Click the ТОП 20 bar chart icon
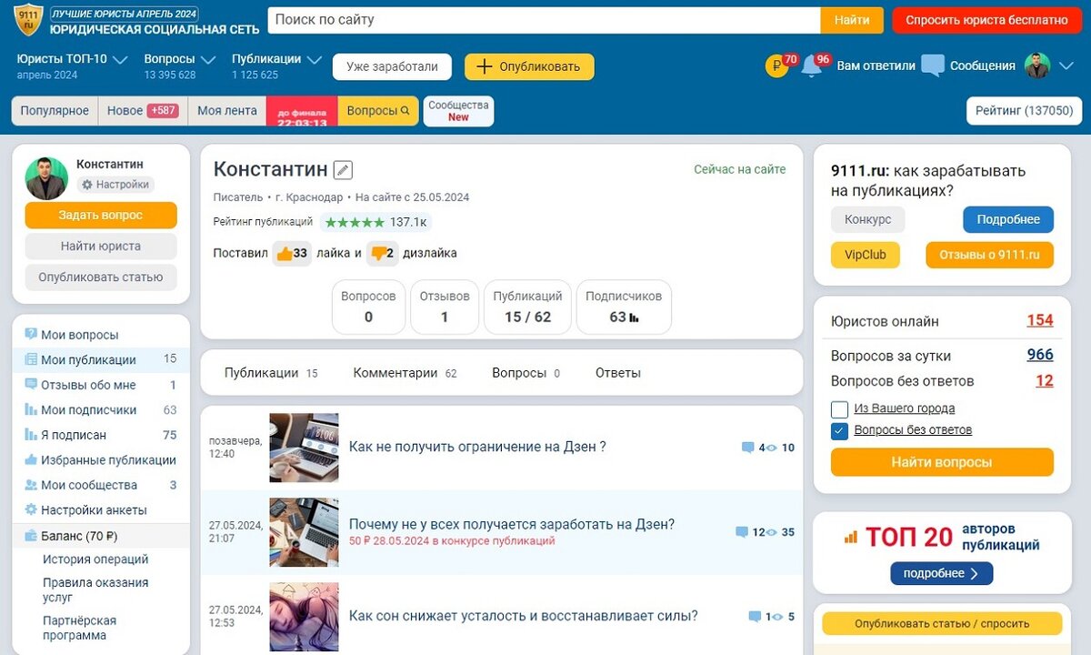 click(851, 538)
